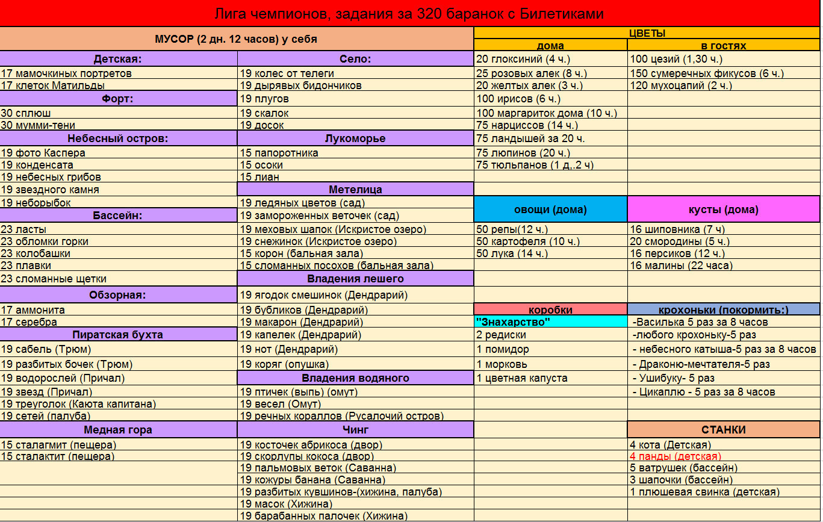The height and width of the screenshot is (522, 823).
Task: Select the "коробки" header cell
Action: tap(550, 310)
